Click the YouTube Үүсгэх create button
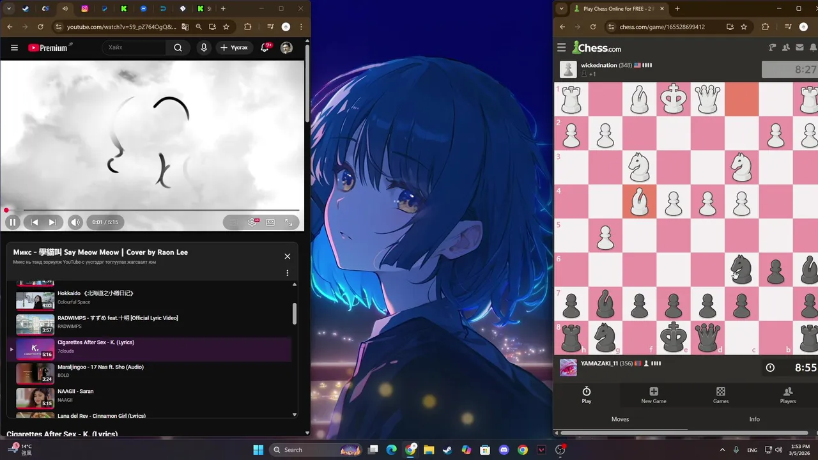The width and height of the screenshot is (818, 460). point(234,47)
